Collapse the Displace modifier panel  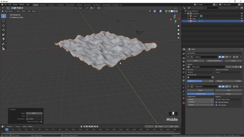(188, 57)
